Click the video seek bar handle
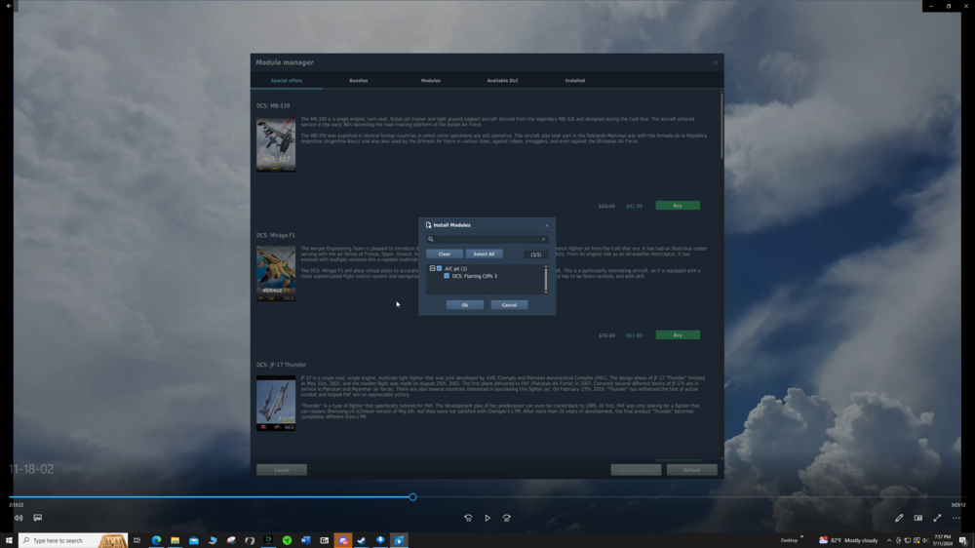975x548 pixels. coord(412,497)
